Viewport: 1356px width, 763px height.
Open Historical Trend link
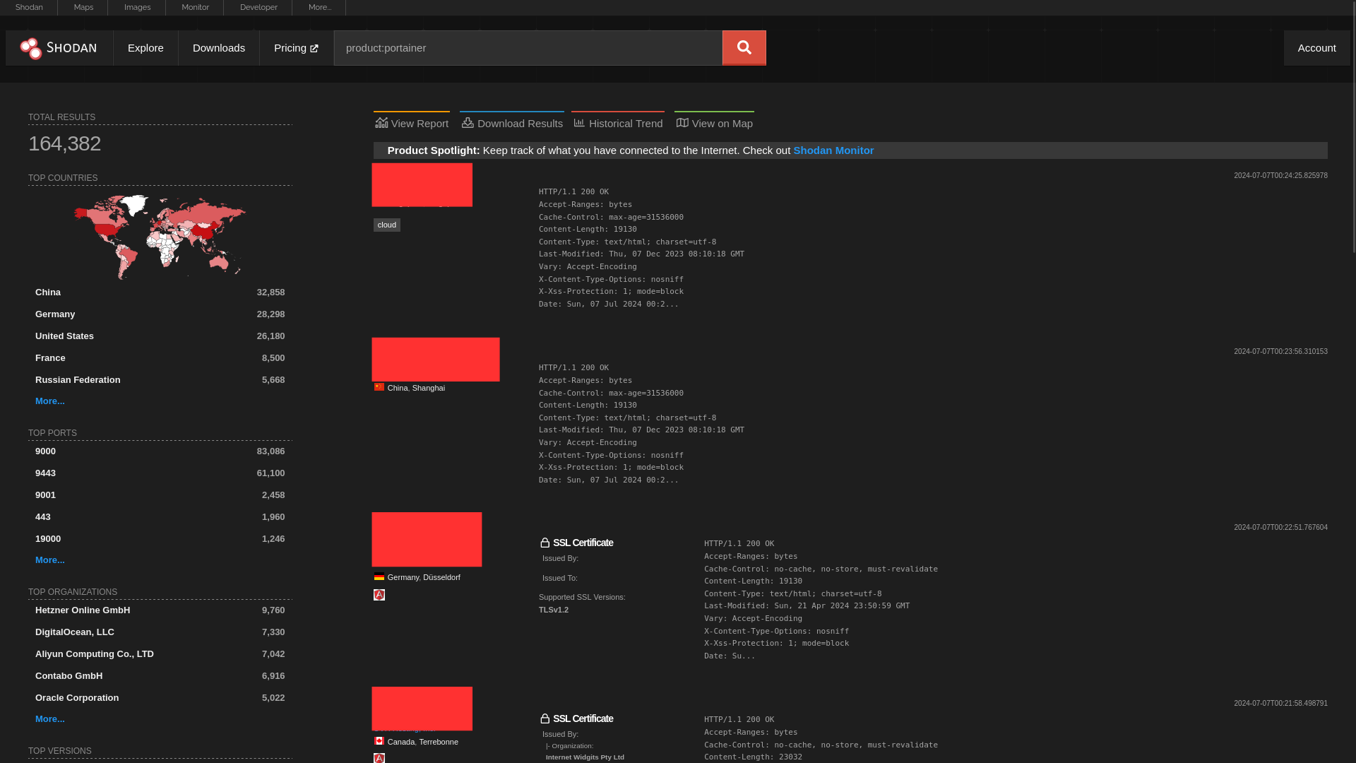[618, 123]
